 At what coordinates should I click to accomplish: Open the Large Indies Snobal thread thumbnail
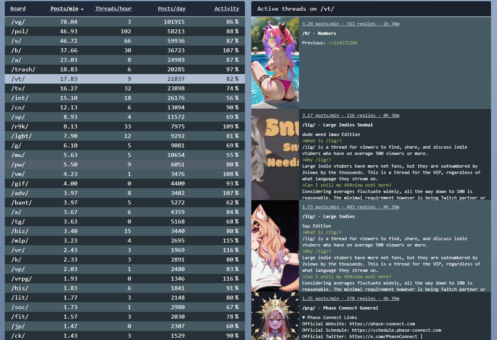click(x=275, y=154)
